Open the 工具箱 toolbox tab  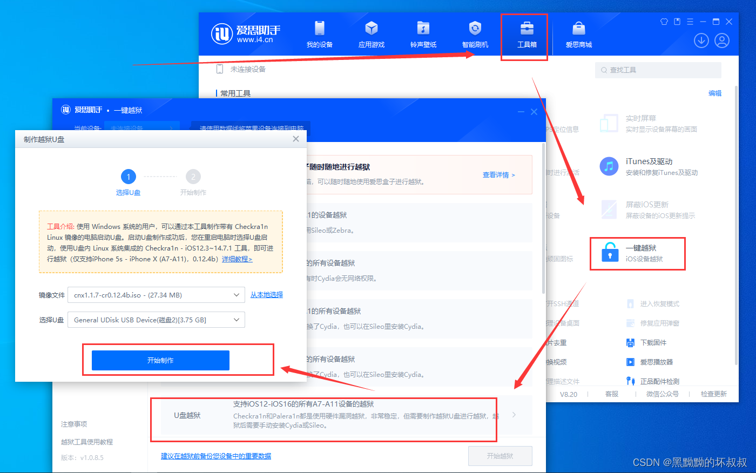527,34
